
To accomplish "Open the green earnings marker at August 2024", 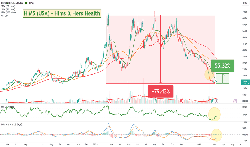I will pos(52,101).
